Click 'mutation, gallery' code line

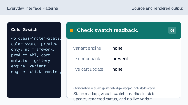point(31,61)
